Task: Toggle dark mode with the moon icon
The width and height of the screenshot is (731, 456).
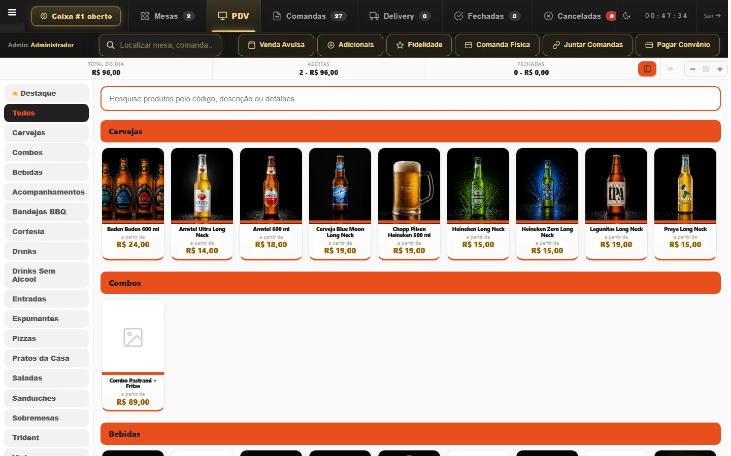Action: [x=627, y=16]
